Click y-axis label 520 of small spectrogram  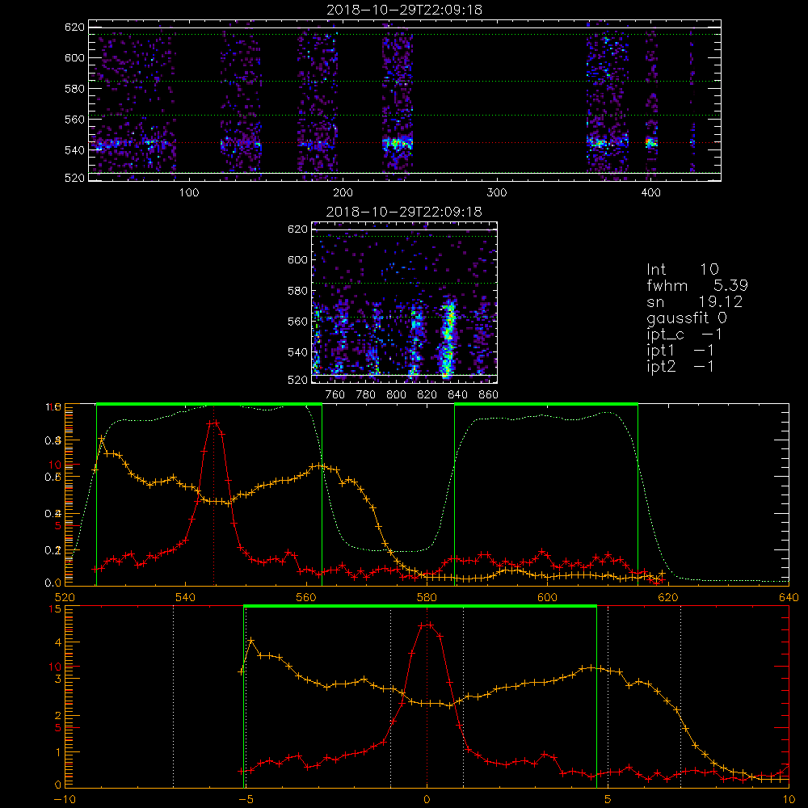[x=297, y=380]
